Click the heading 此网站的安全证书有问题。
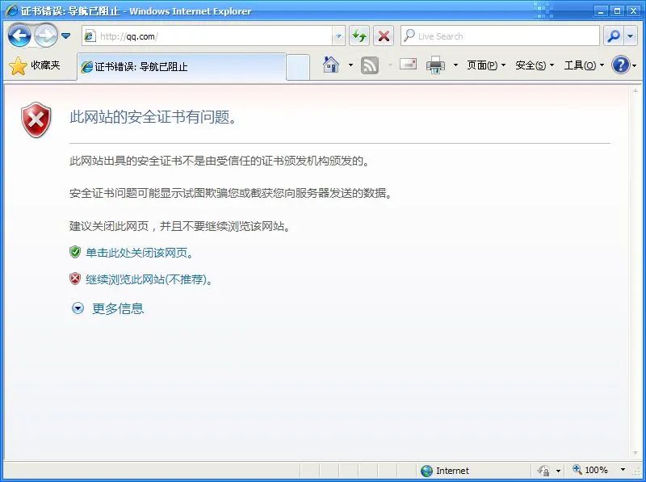Screen dimensions: 646x482 153,117
